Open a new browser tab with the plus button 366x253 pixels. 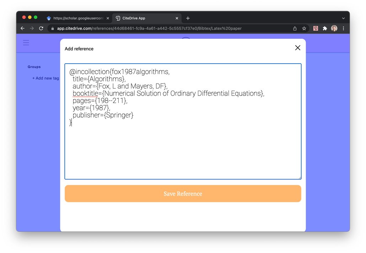[x=188, y=18]
